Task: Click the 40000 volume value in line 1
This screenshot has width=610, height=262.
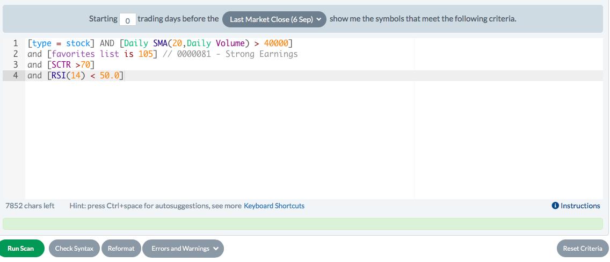Action: pyautogui.click(x=276, y=43)
